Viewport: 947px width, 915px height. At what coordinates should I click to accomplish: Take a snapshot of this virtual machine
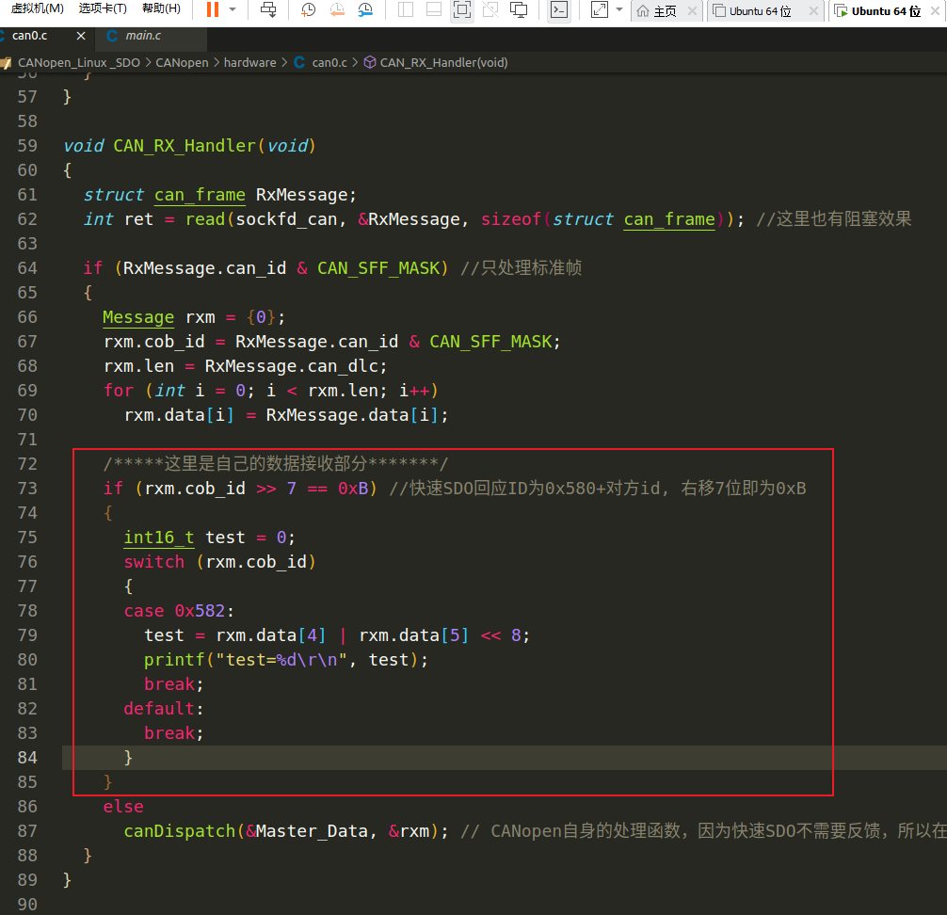pyautogui.click(x=306, y=10)
